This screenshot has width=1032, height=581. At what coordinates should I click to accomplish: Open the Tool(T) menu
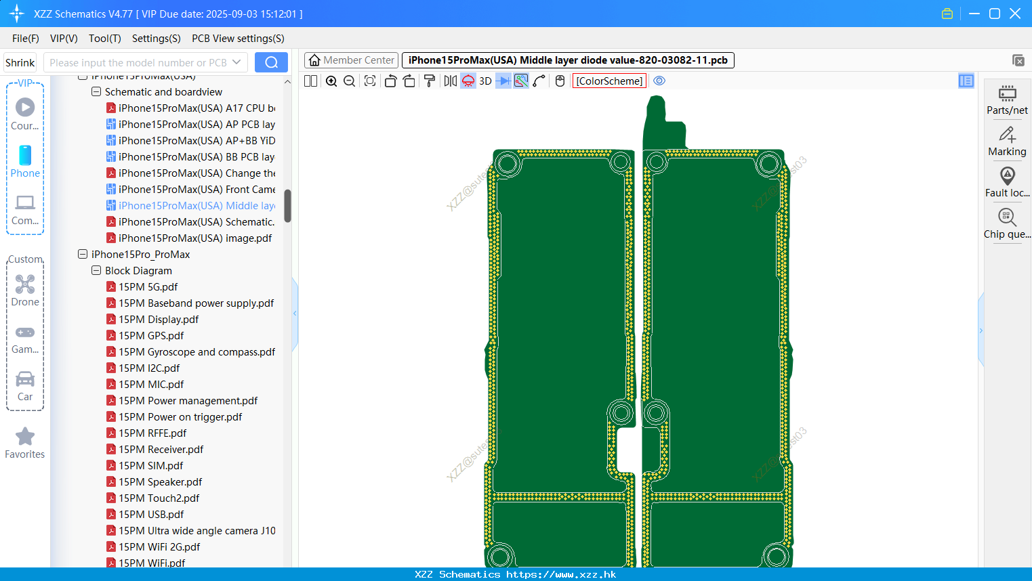(x=104, y=39)
